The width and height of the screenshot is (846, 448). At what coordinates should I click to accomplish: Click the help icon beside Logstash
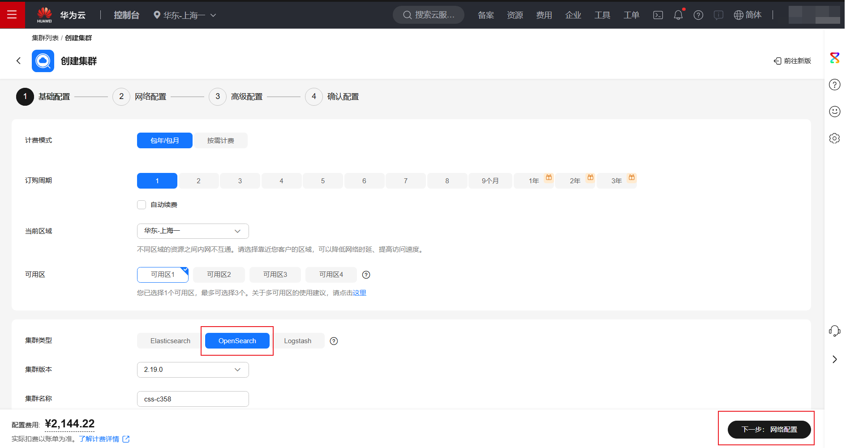coord(334,341)
